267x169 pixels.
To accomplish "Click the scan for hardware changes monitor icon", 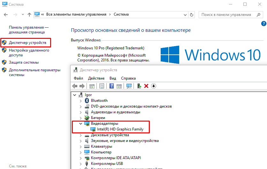I will click(129, 86).
